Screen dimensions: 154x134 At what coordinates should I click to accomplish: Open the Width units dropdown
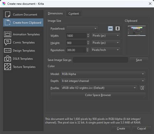coord(106,36)
